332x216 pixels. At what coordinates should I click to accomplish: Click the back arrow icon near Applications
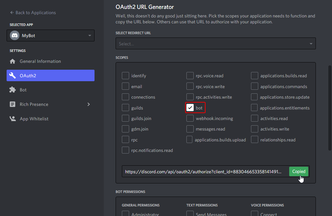point(12,13)
